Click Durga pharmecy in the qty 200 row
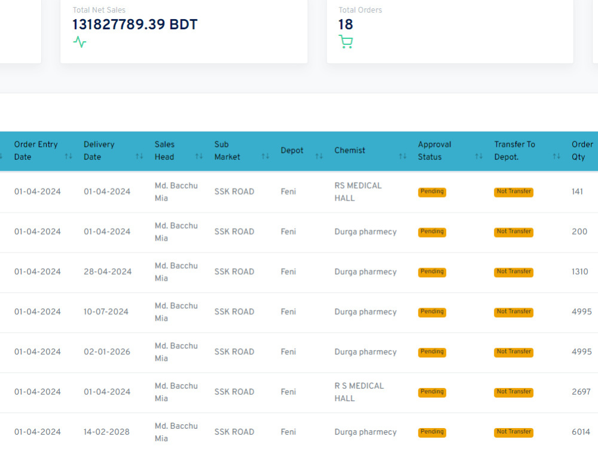598x449 pixels. tap(365, 232)
